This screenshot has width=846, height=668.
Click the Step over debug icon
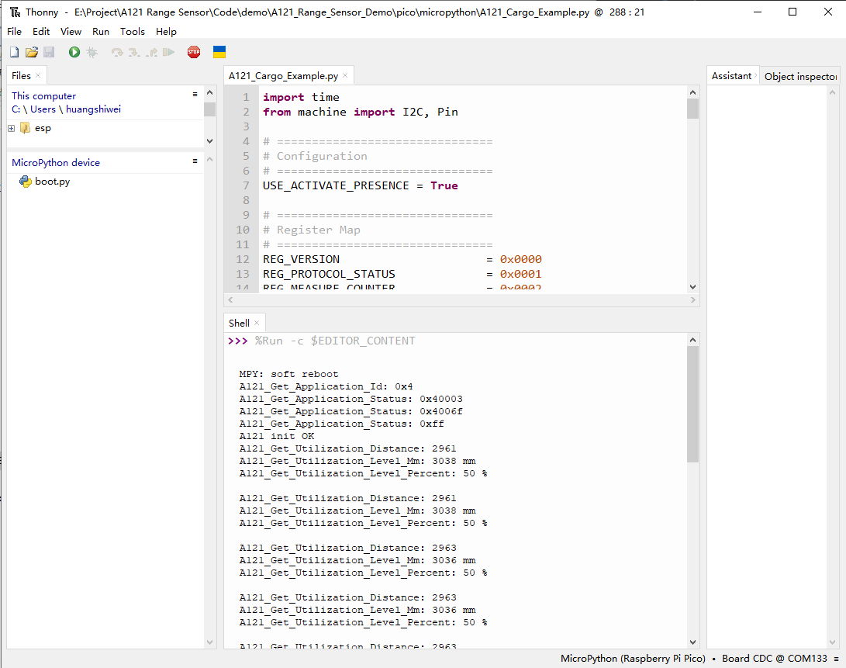click(117, 53)
